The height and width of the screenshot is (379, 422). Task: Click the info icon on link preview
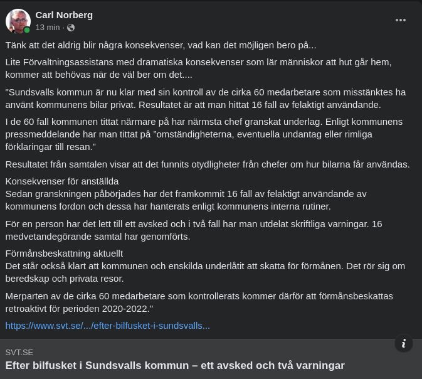pos(404,343)
